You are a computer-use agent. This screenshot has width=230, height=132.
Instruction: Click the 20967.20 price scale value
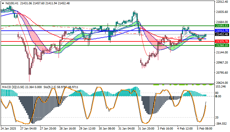[222, 63]
